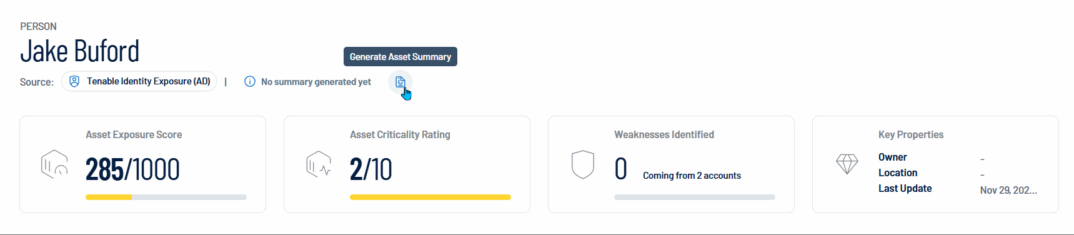Click the Generate Asset Summary icon
This screenshot has height=235, width=1074.
click(x=400, y=82)
